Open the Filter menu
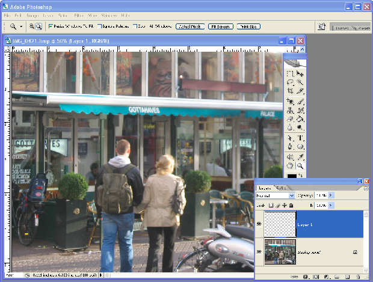This screenshot has width=373, height=282. pos(78,16)
